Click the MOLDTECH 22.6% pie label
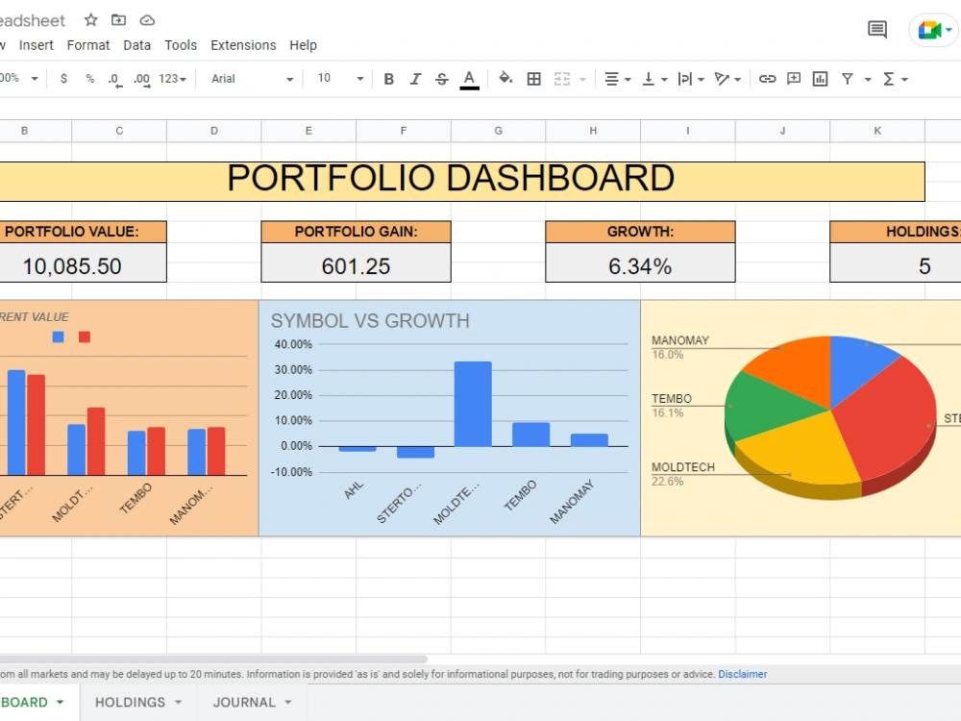 [682, 474]
